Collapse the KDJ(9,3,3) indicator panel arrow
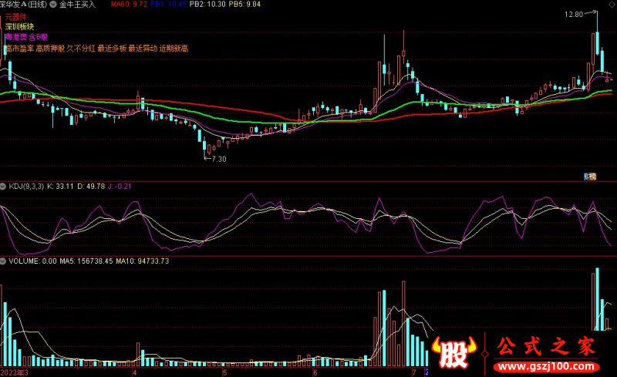The image size is (617, 377). click(x=3, y=186)
